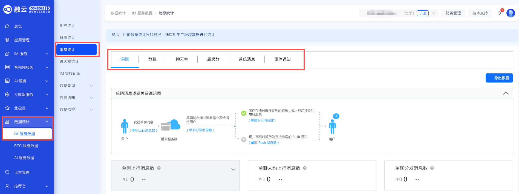Click the 北极星 star icon

click(7, 108)
